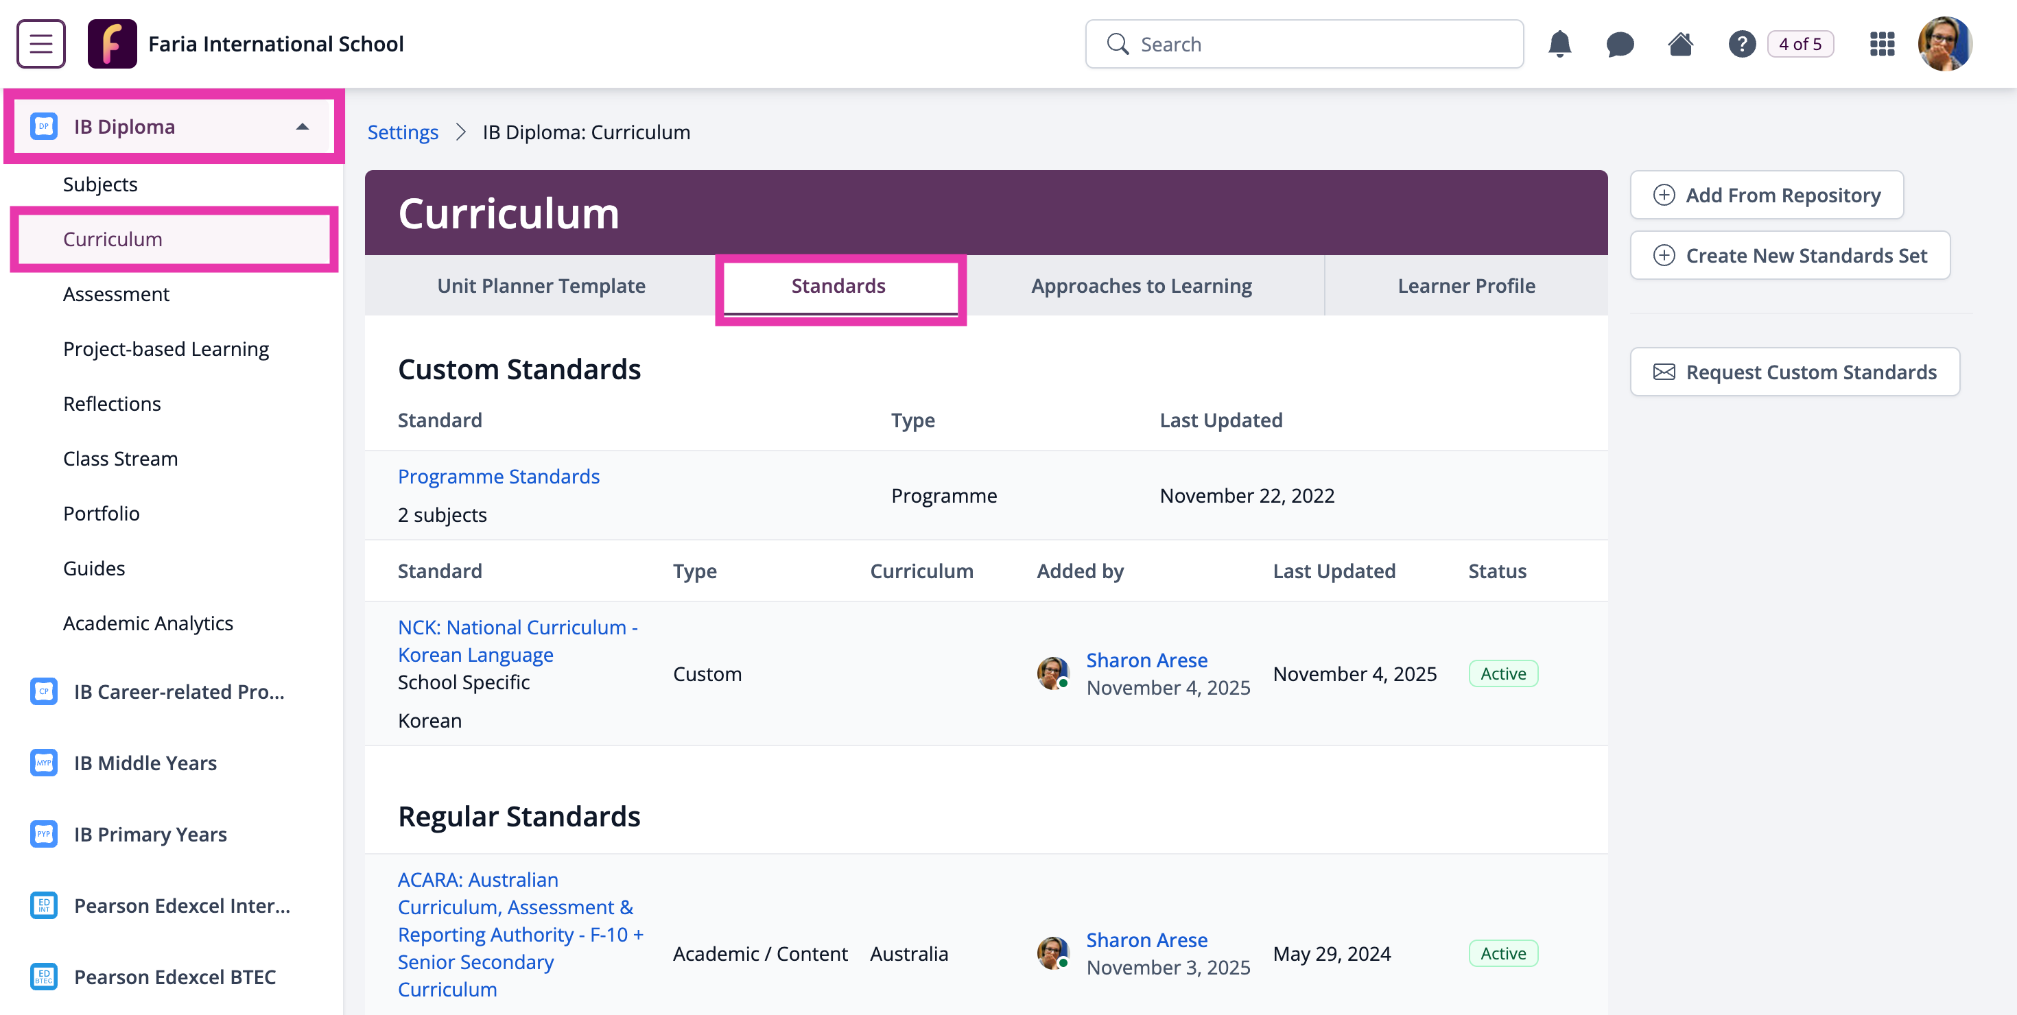Viewport: 2017px width, 1015px height.
Task: Open the help question mark
Action: [1741, 44]
